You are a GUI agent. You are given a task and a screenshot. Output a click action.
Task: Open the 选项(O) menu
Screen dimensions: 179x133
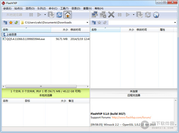click(30, 8)
